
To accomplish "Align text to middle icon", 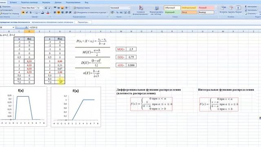I will tap(59, 8).
